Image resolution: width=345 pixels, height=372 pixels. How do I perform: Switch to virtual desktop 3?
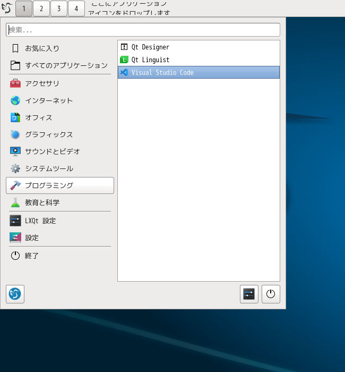58,9
